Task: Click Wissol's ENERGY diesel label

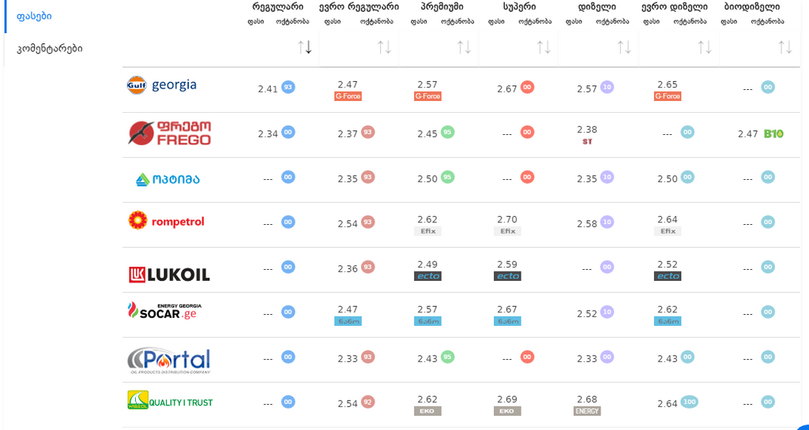Action: pos(587,411)
